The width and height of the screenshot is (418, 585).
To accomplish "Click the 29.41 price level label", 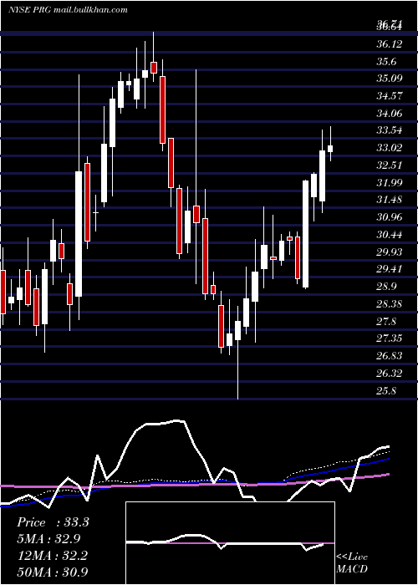I will (390, 269).
